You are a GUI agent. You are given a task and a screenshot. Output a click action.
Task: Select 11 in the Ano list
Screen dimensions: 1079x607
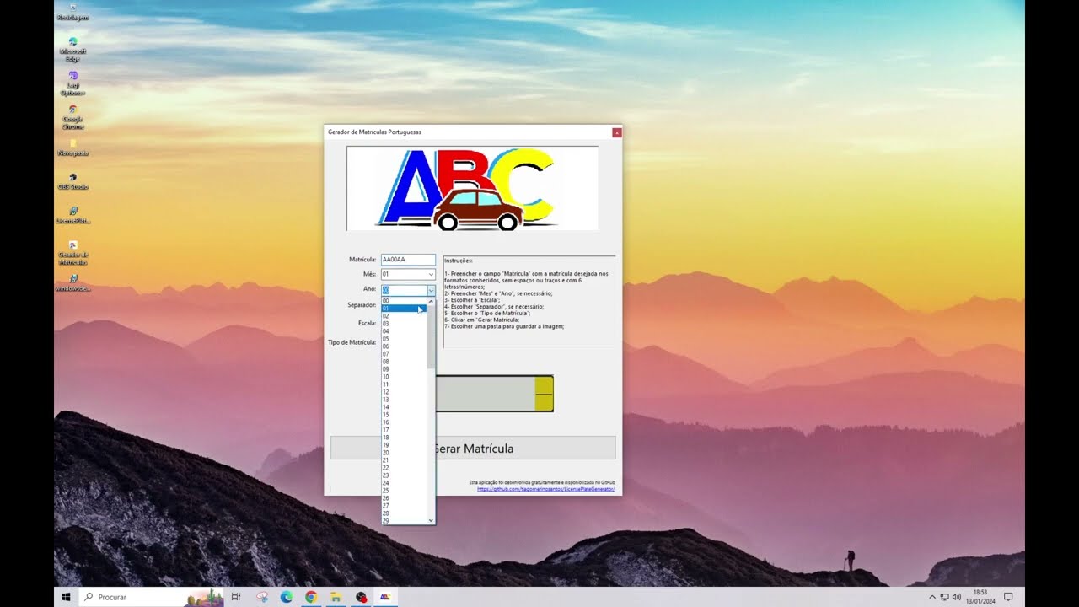(x=405, y=384)
